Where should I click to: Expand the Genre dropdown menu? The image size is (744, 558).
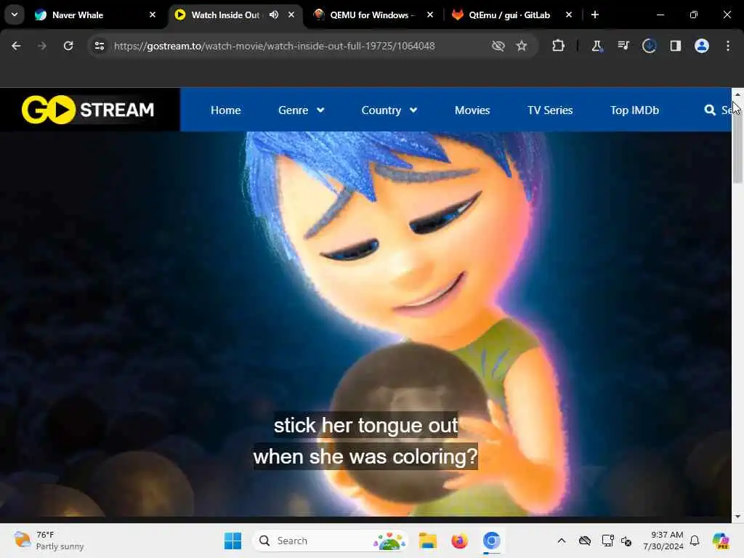302,110
